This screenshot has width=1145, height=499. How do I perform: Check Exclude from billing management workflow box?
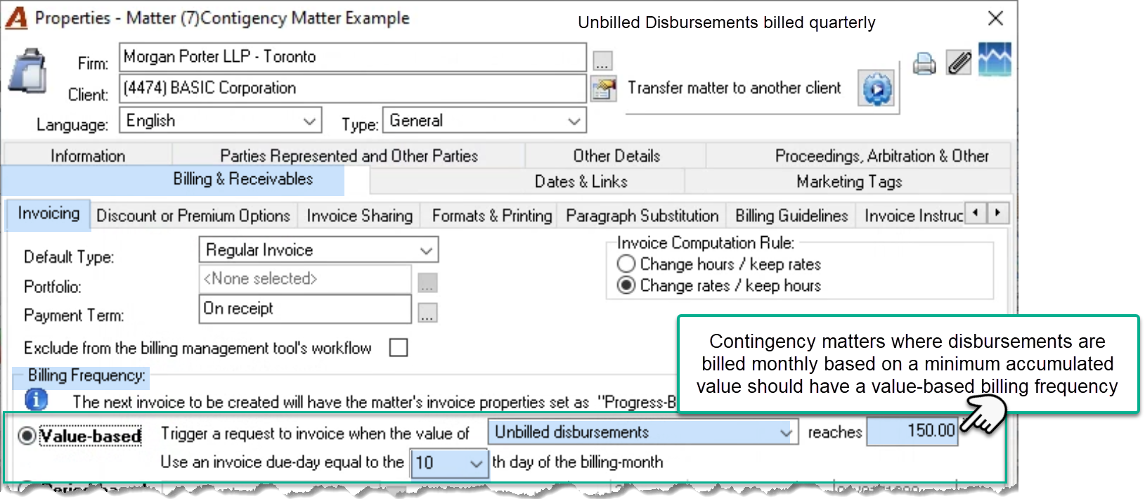point(399,347)
